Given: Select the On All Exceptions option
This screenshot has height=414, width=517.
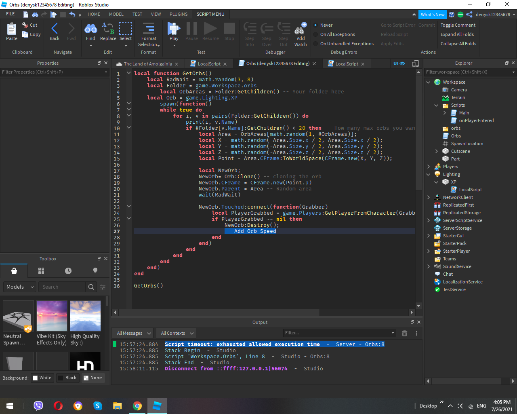Looking at the screenshot, I should [x=337, y=34].
